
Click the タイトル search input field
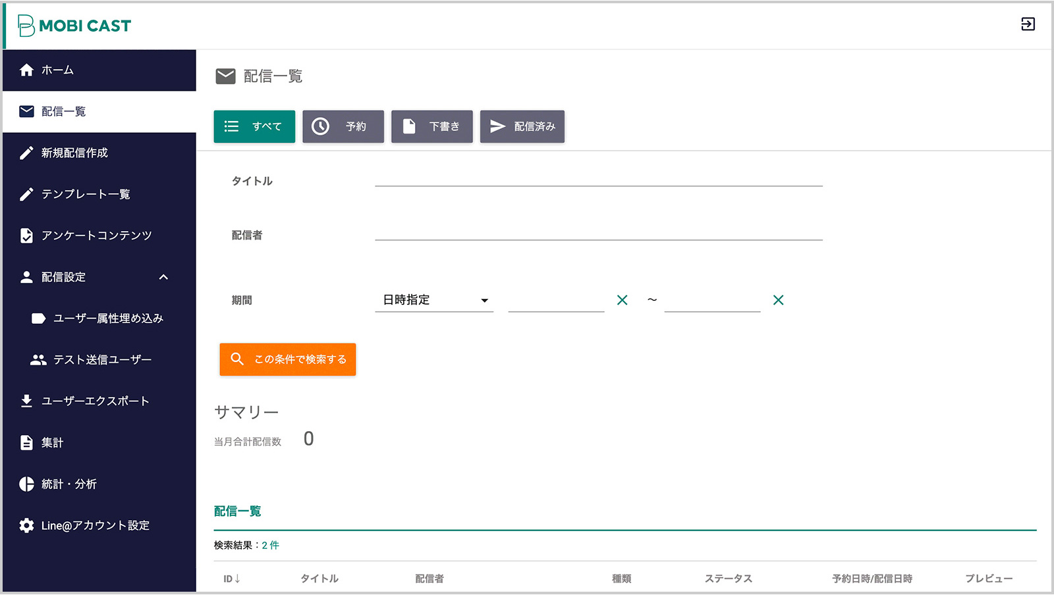click(599, 176)
